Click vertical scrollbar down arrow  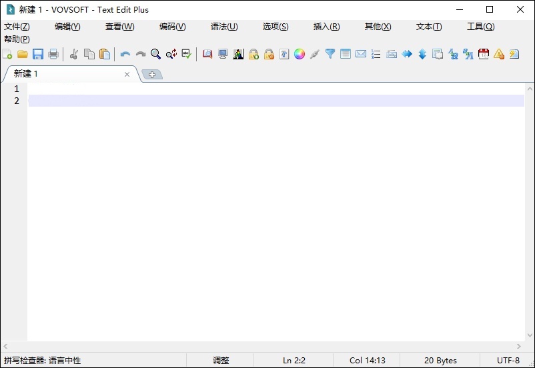point(530,335)
